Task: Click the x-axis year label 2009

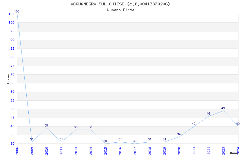Action: pos(32,151)
